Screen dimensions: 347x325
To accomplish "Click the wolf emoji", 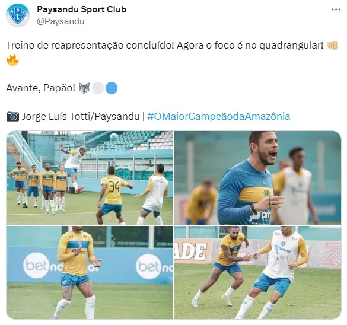I will click(x=84, y=88).
